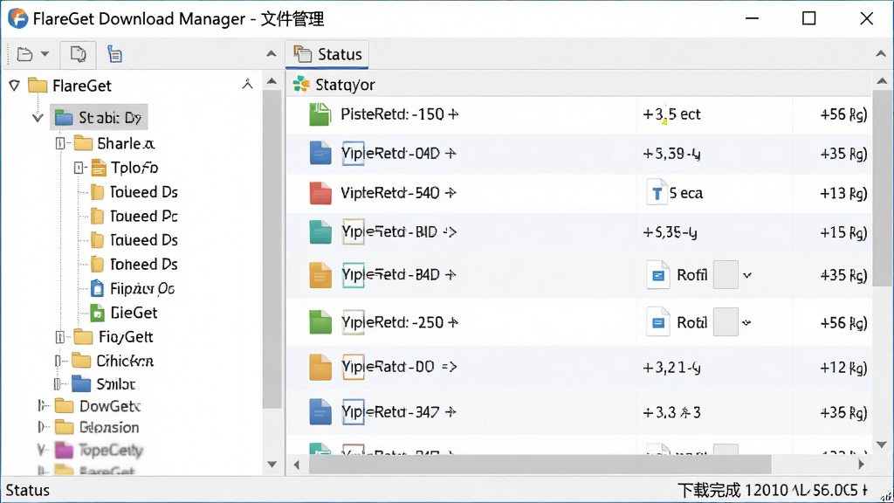
Task: Expand the Smilot blue folder node
Action: click(57, 384)
